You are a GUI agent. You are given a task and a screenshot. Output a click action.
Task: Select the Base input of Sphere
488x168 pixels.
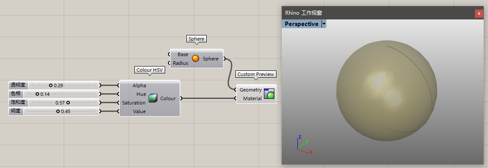coord(183,54)
